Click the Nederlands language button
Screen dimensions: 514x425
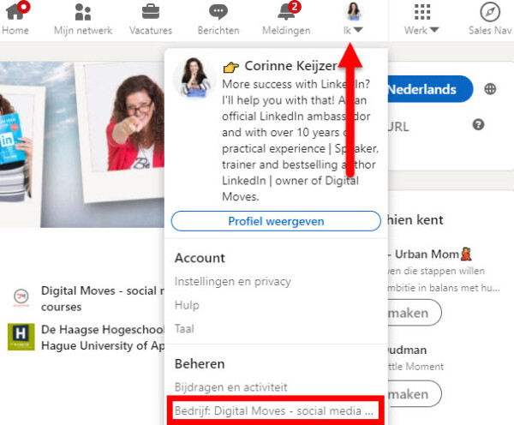(429, 89)
